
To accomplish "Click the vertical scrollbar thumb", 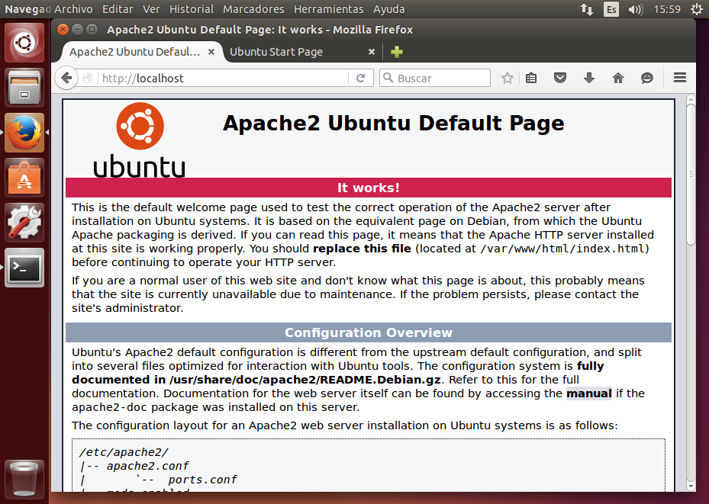I will [x=691, y=174].
